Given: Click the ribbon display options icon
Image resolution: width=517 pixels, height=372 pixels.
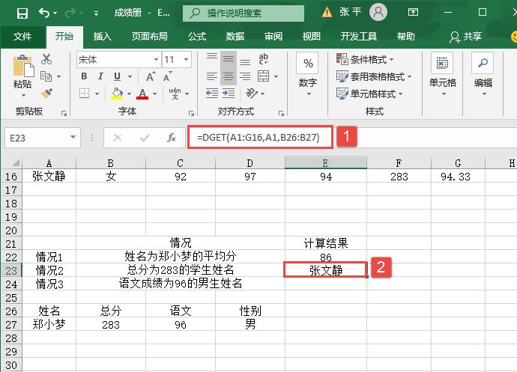Looking at the screenshot, I should pos(413,13).
